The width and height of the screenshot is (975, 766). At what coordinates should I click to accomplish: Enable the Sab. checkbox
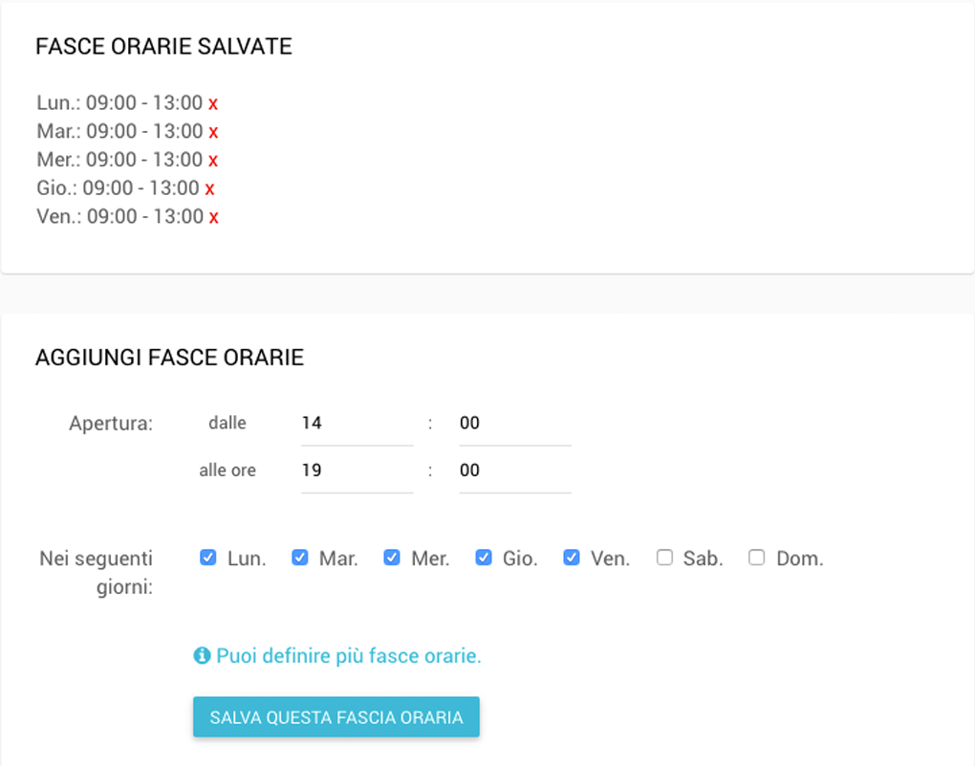pyautogui.click(x=664, y=558)
